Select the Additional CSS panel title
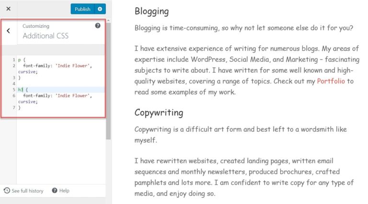This screenshot has width=368, height=204. click(x=46, y=36)
